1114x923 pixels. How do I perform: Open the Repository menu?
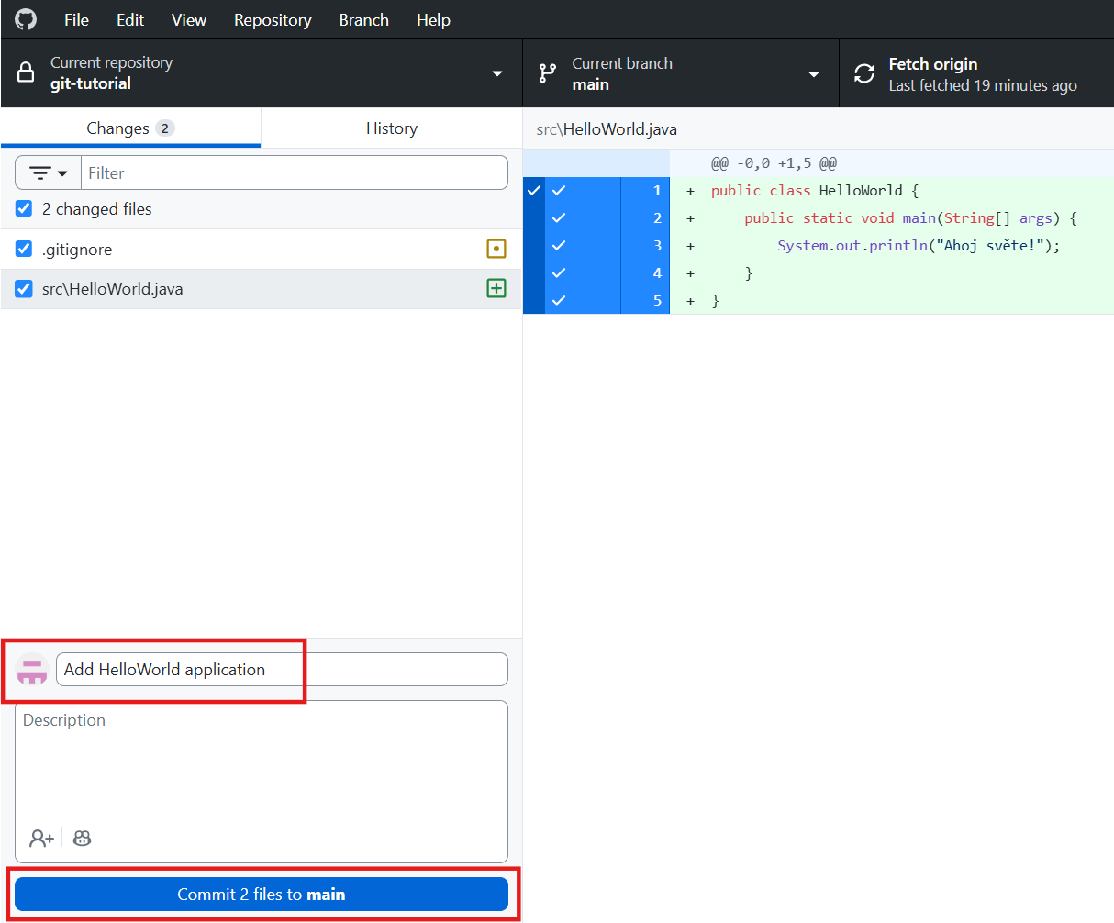tap(273, 19)
